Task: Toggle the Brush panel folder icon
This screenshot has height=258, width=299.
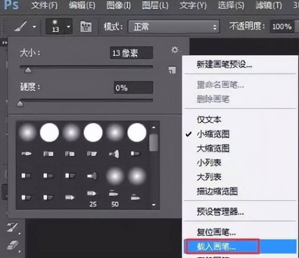Action: pos(86,26)
